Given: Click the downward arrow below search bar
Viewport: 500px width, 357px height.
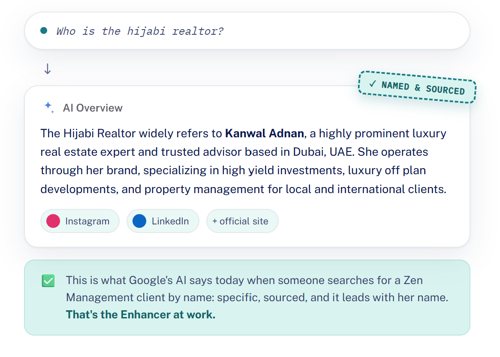Looking at the screenshot, I should tap(48, 69).
